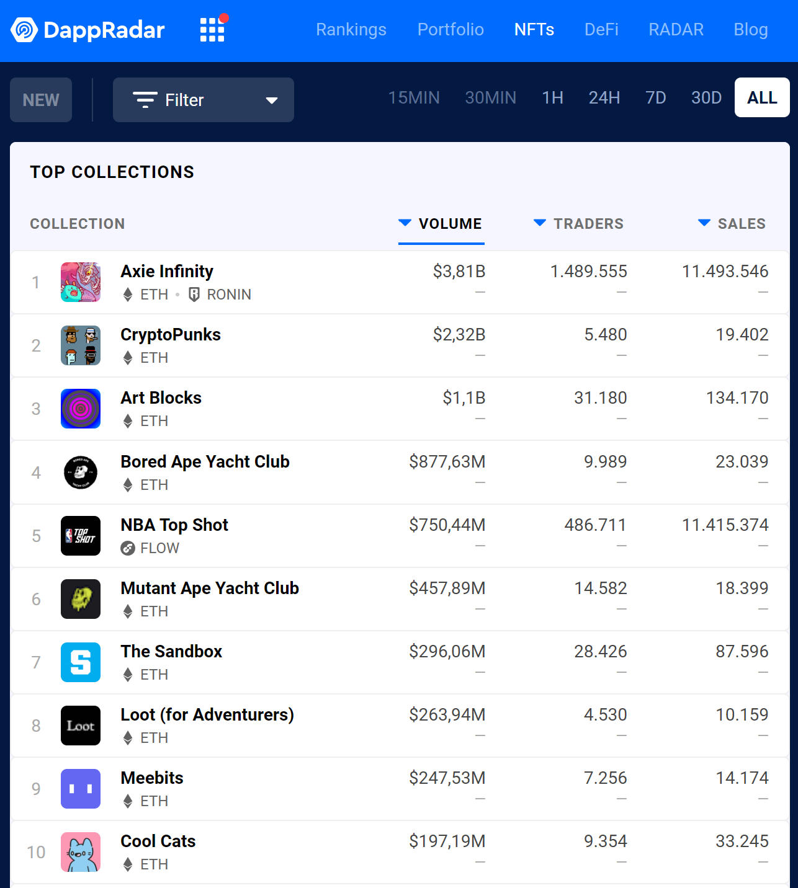Click the Mutant Ape Yacht Club icon
Image resolution: width=798 pixels, height=888 pixels.
(x=81, y=599)
